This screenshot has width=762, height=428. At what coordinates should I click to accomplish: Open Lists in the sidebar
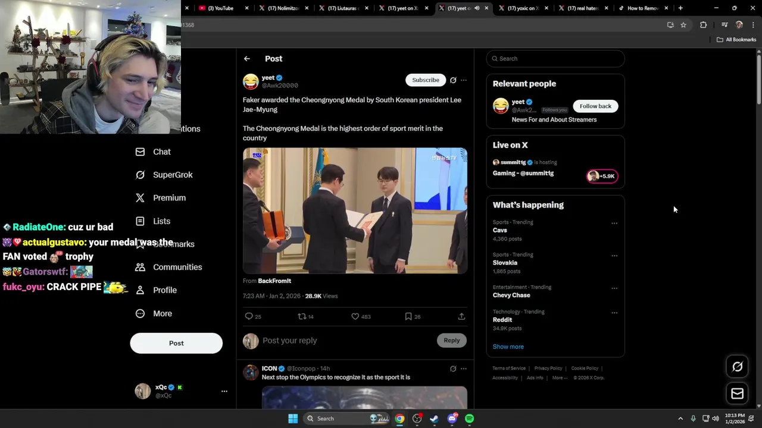point(153,221)
